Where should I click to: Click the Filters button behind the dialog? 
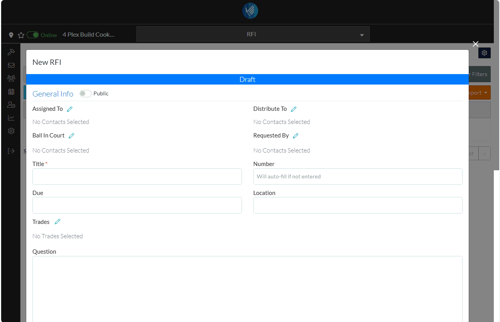[480, 74]
